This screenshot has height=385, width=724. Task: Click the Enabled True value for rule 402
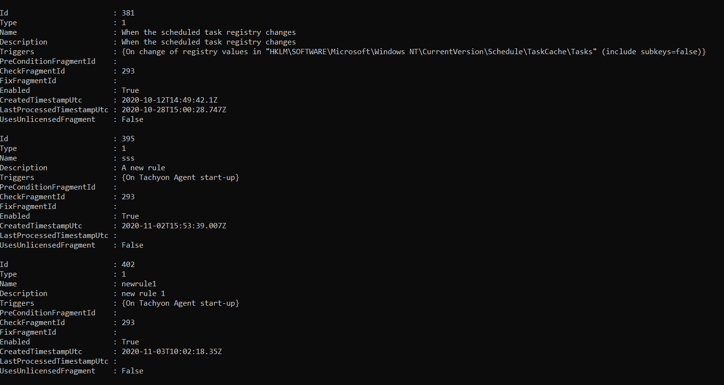pyautogui.click(x=130, y=342)
